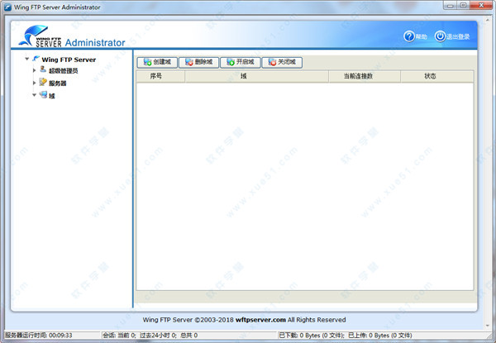This screenshot has width=496, height=343.
Task: Click the window scrollbar down arrow
Action: [488, 326]
